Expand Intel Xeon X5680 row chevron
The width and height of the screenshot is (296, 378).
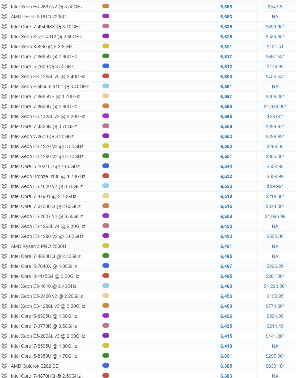click(x=4, y=47)
